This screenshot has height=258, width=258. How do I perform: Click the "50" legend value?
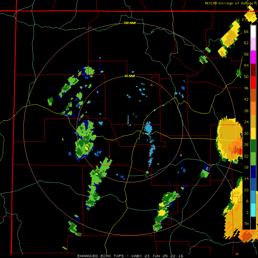coord(246,77)
